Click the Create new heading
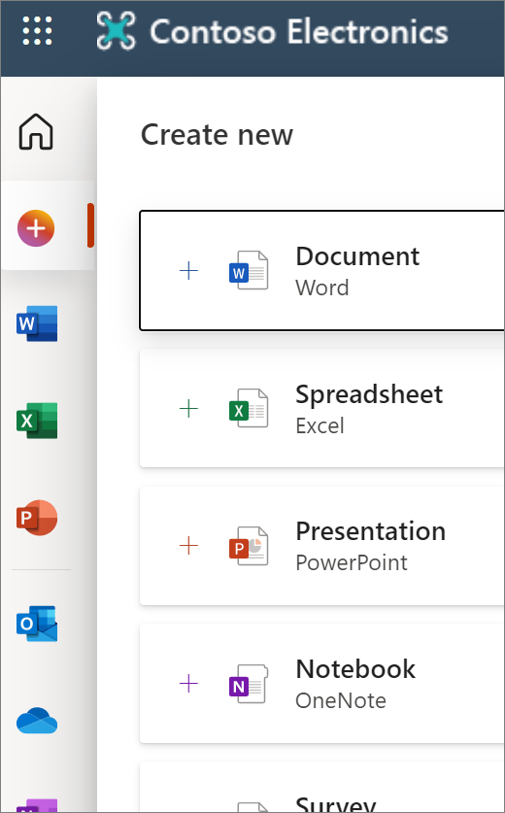Screen dimensions: 505x813 [217, 135]
